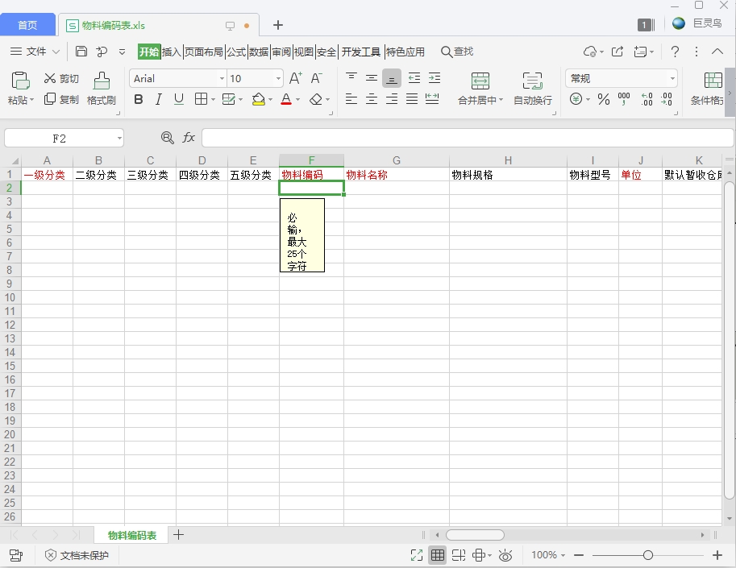The height and width of the screenshot is (568, 736).
Task: Click the Increase Font Size icon
Action: pyautogui.click(x=295, y=78)
